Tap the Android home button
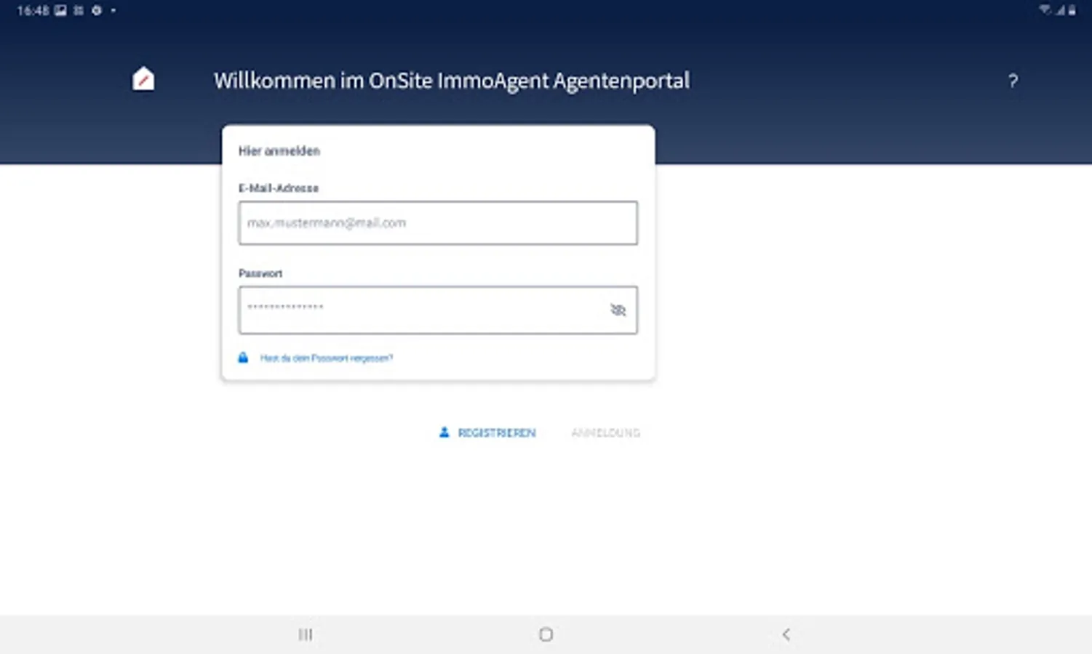This screenshot has width=1092, height=654. pyautogui.click(x=546, y=634)
